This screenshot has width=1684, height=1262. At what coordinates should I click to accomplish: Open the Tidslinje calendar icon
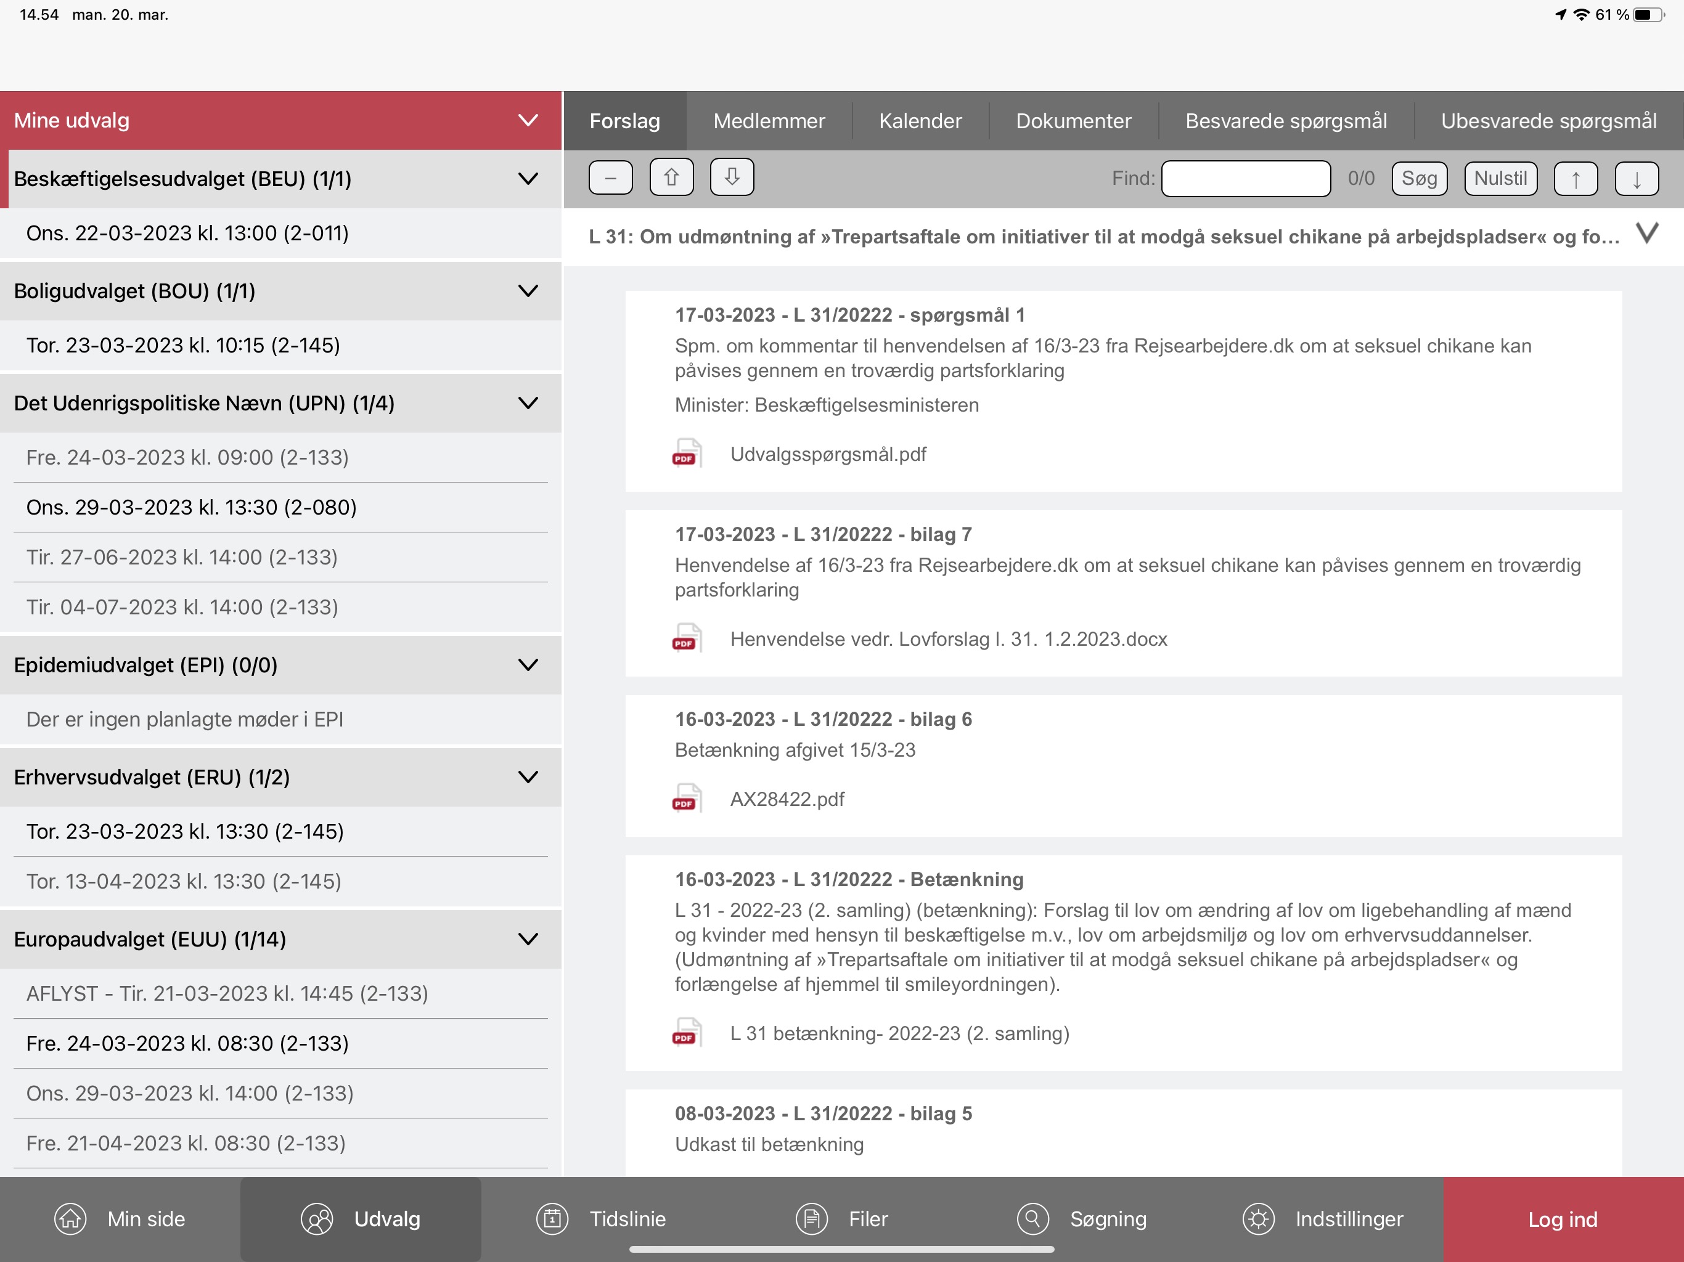(552, 1219)
